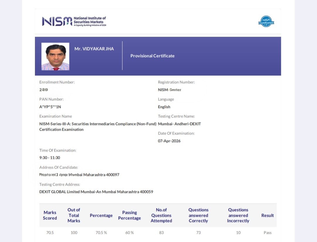This screenshot has height=242, width=317.
Task: Select the English language value
Action: click(x=164, y=107)
